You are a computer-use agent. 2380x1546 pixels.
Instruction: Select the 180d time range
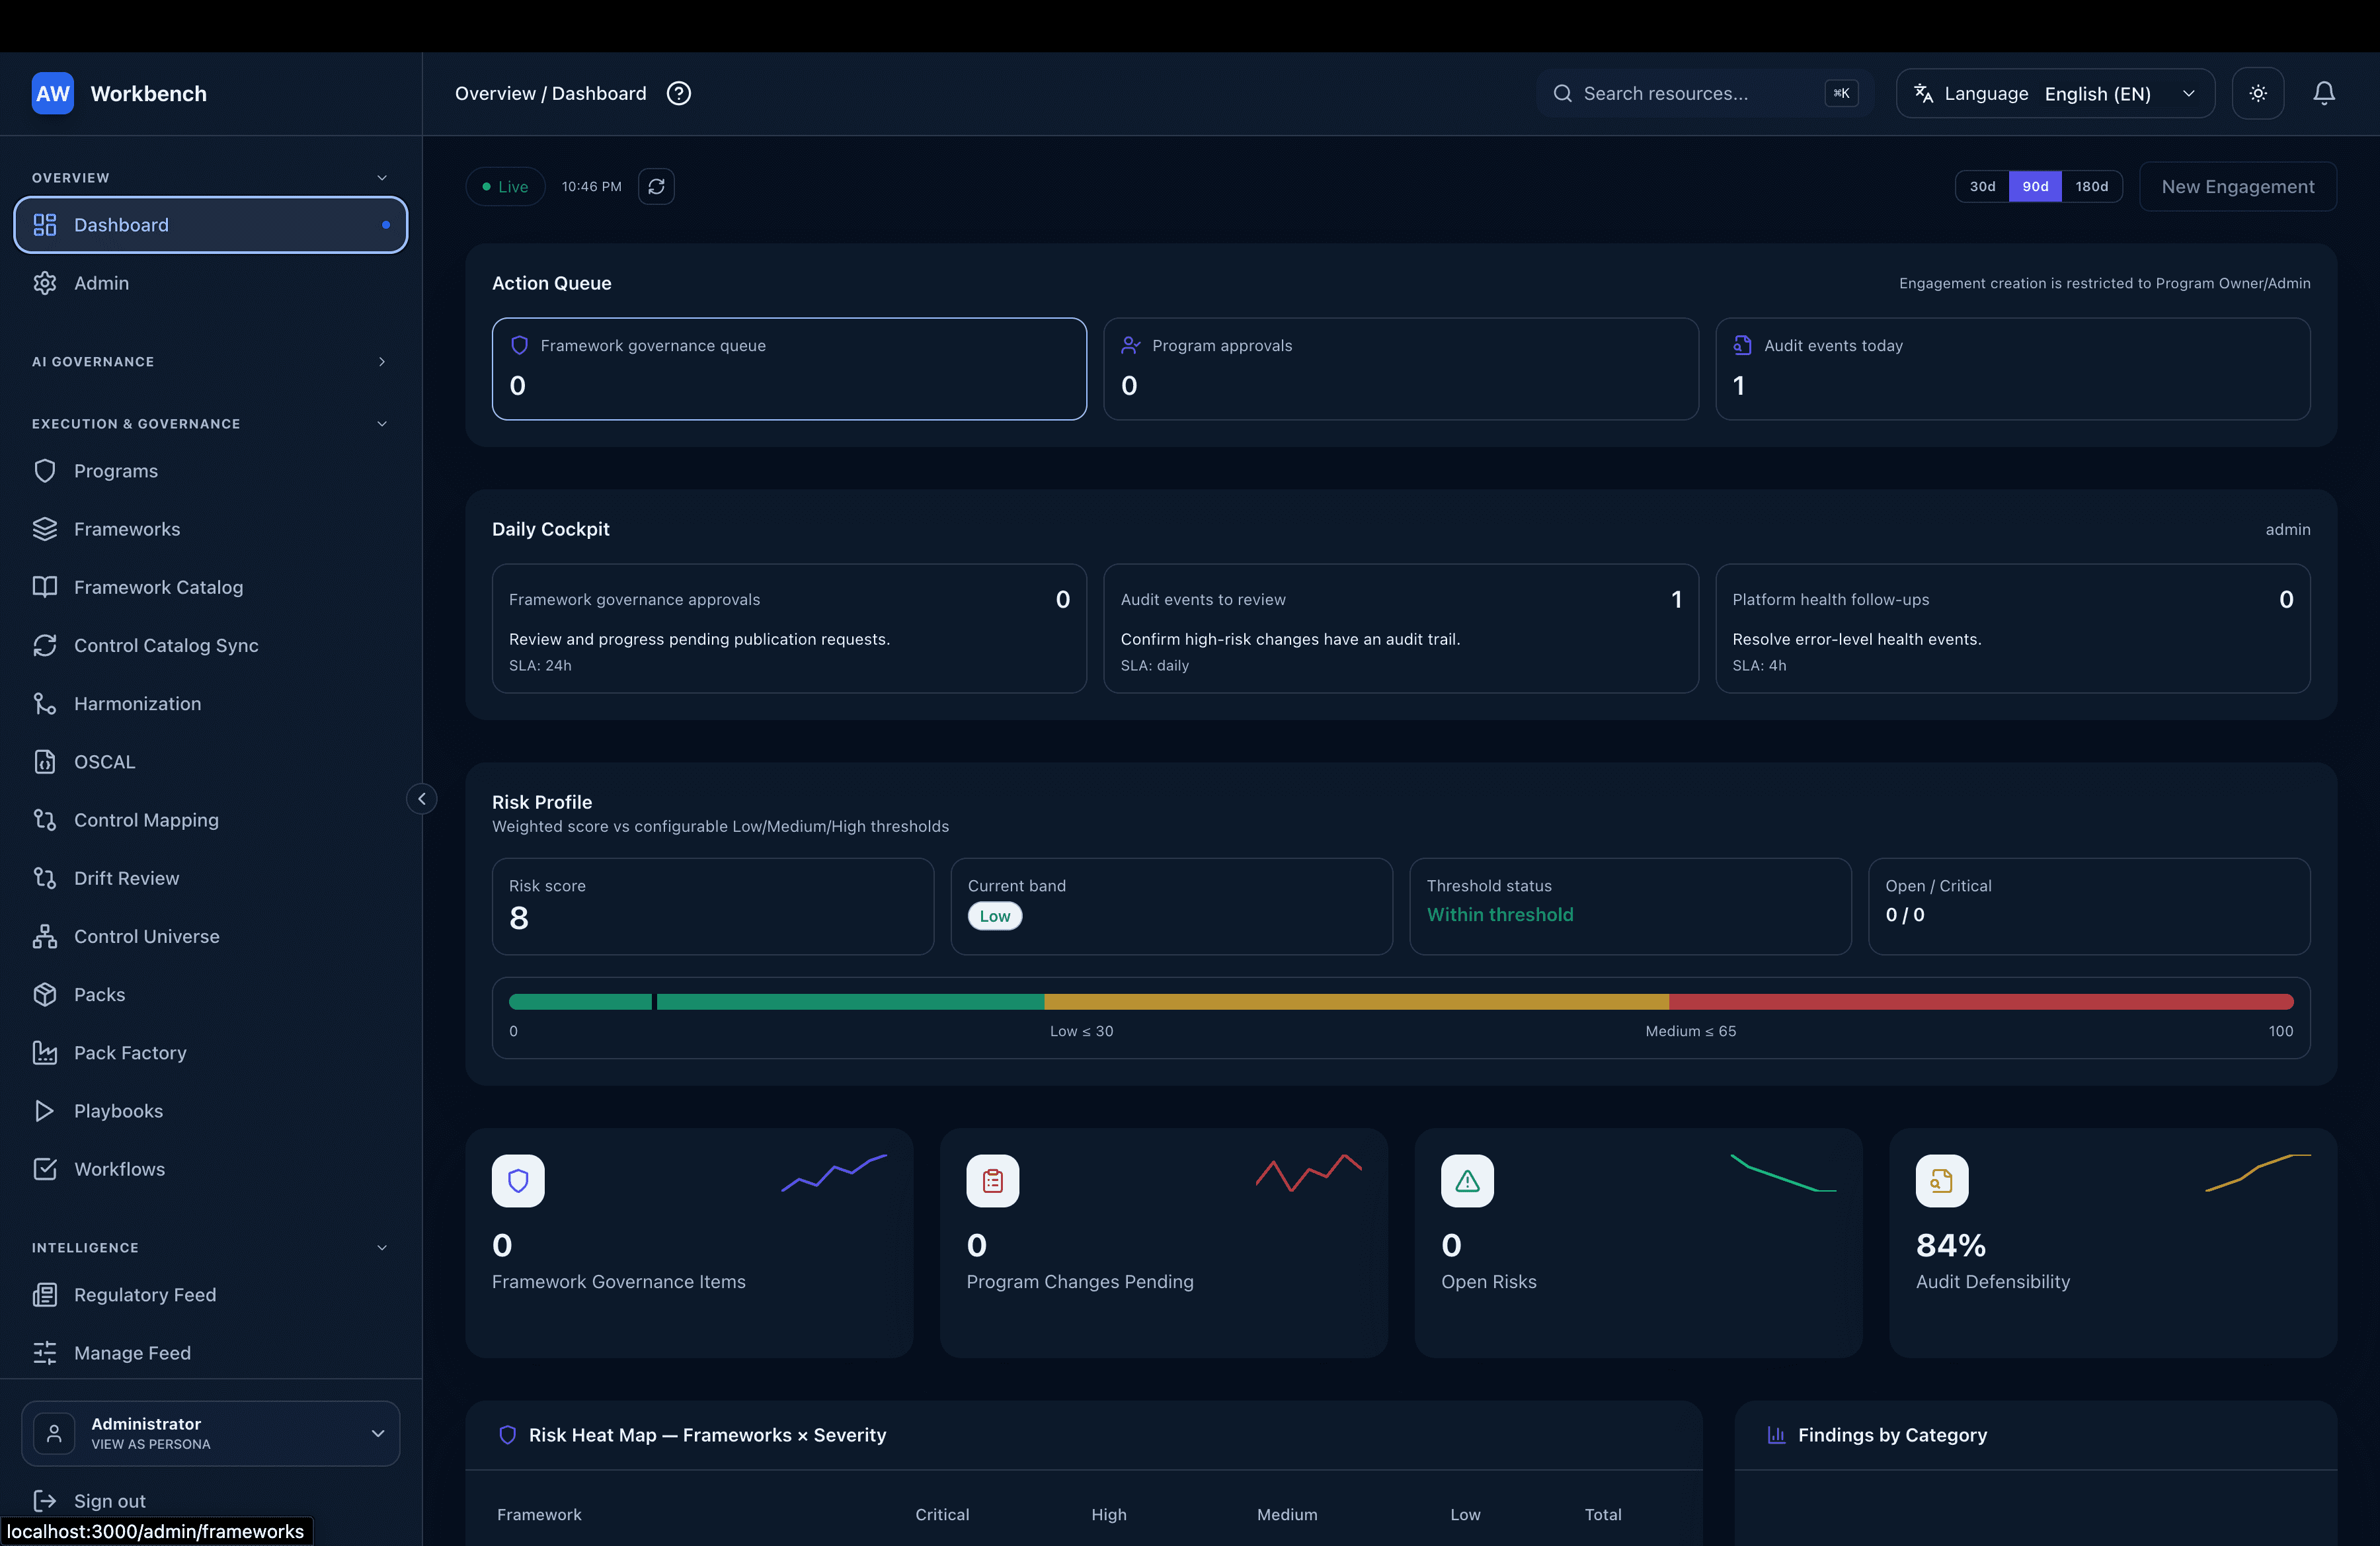click(x=2092, y=186)
